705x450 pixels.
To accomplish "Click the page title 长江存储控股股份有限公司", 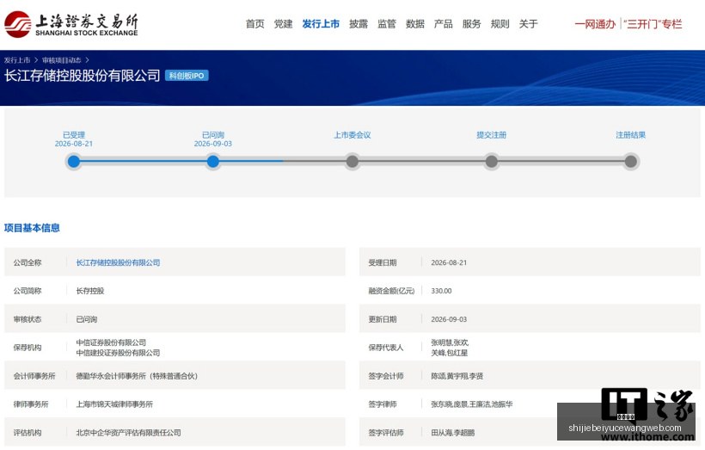I will 83,76.
